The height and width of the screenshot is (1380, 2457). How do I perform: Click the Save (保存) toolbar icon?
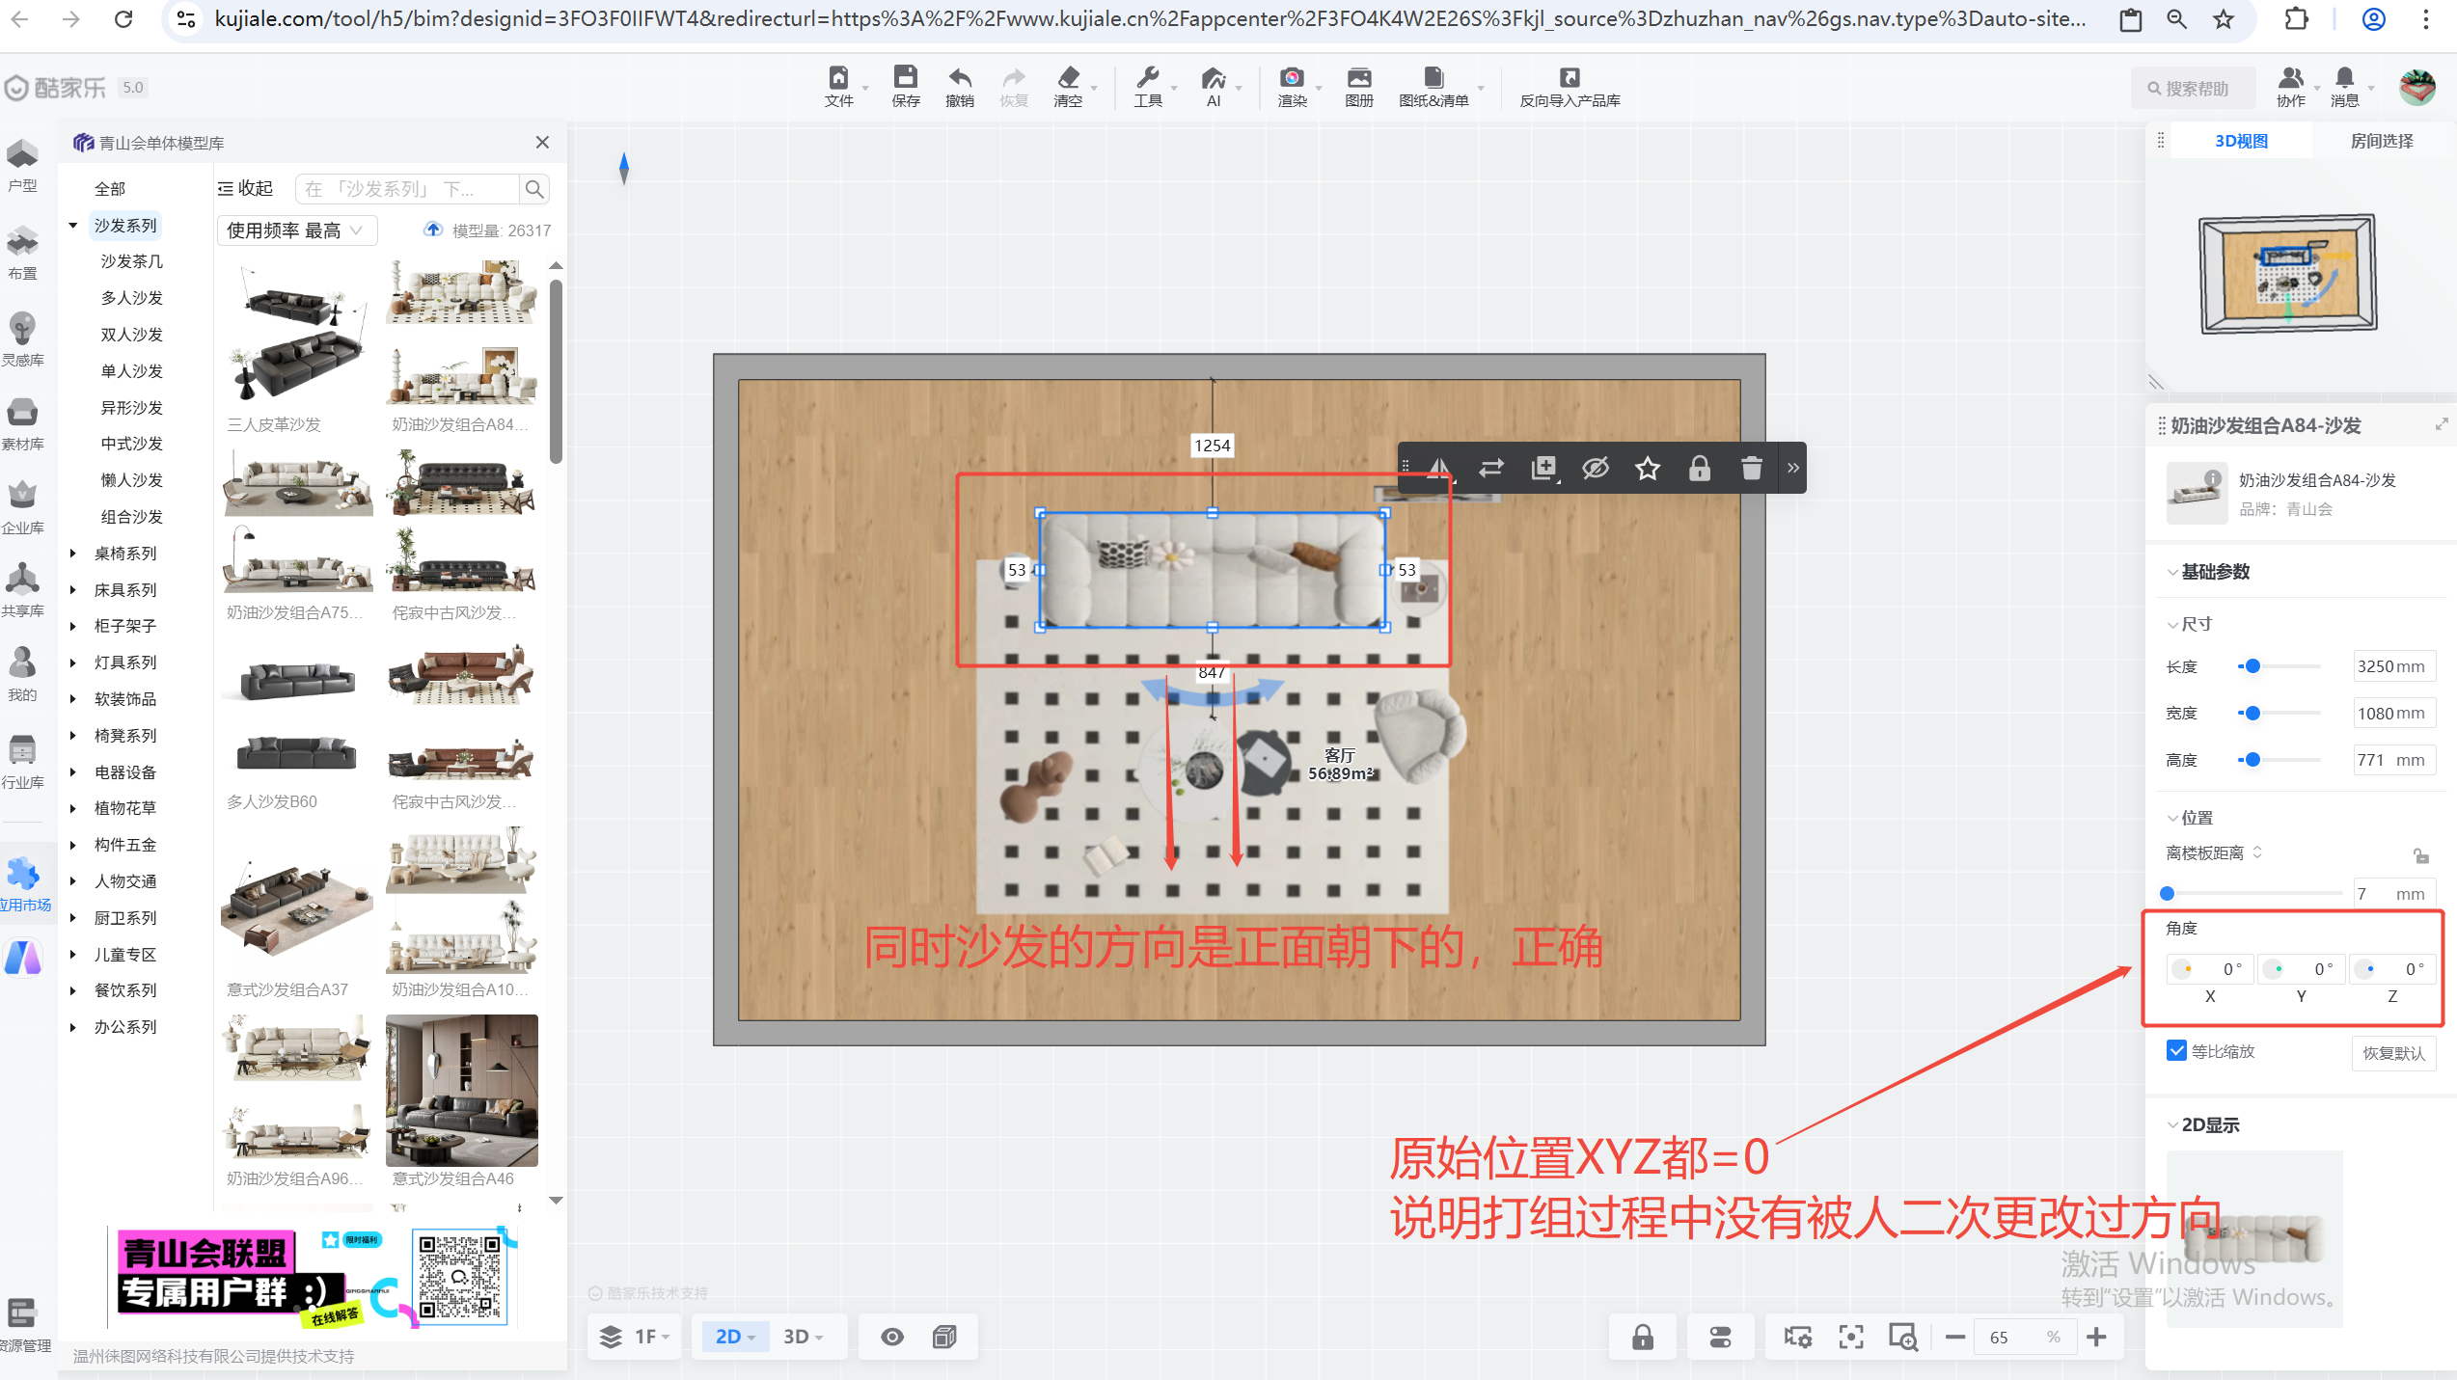(x=905, y=79)
